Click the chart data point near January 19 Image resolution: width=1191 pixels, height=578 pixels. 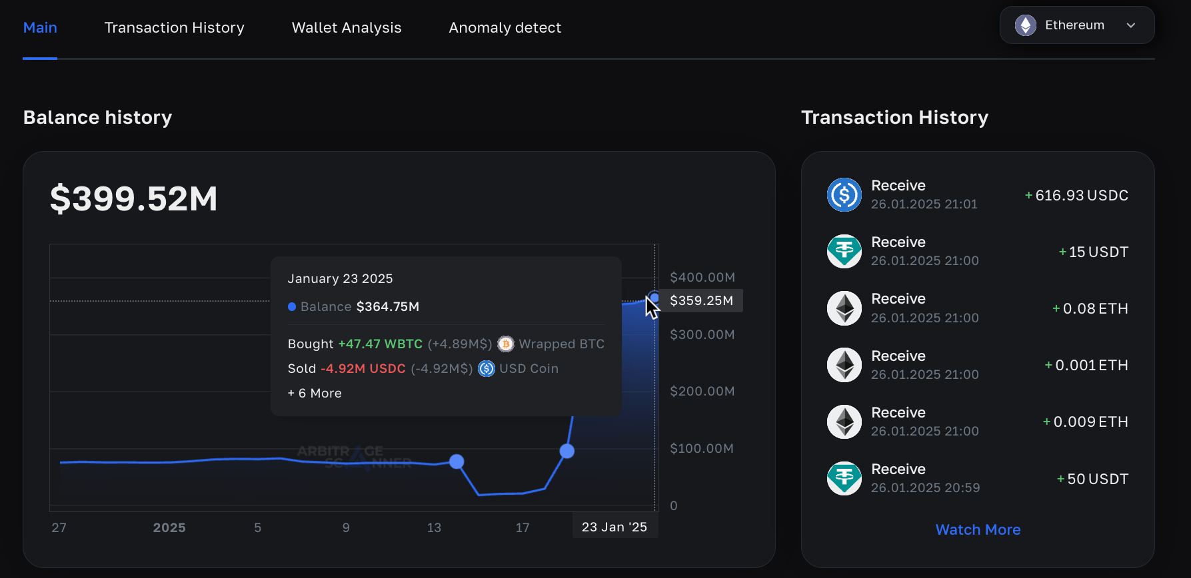coord(567,451)
